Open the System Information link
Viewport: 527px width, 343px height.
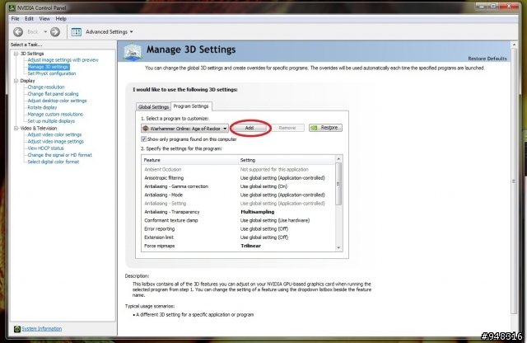point(42,328)
